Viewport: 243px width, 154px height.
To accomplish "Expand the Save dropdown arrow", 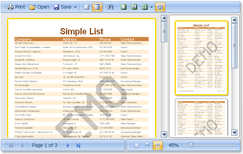I will coord(75,7).
